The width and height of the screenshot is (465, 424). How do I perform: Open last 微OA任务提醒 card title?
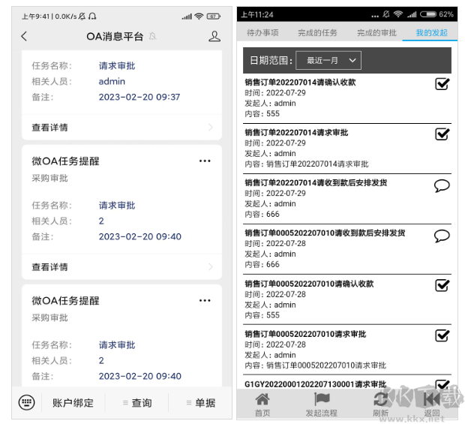click(65, 301)
